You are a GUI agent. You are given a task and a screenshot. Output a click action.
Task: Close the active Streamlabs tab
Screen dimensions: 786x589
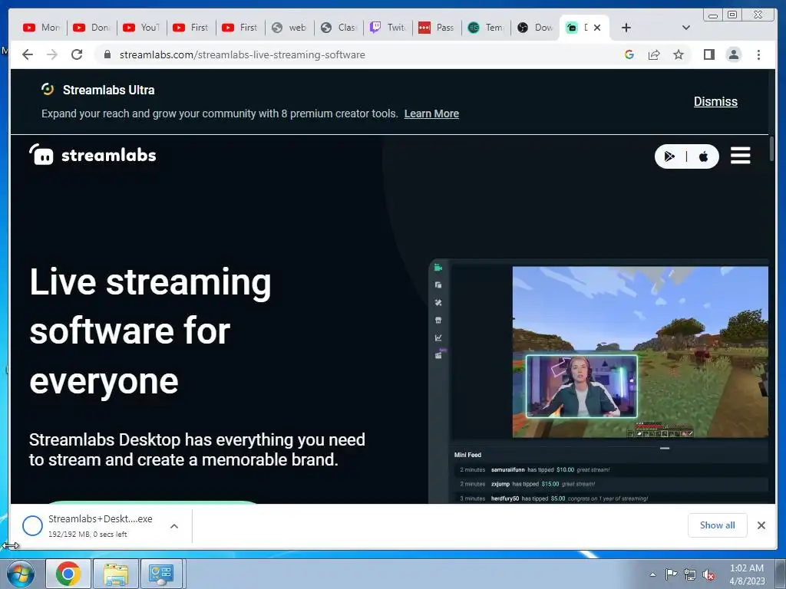pos(597,28)
